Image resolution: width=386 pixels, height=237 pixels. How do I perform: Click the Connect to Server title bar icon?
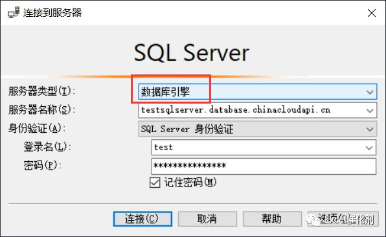(x=14, y=12)
